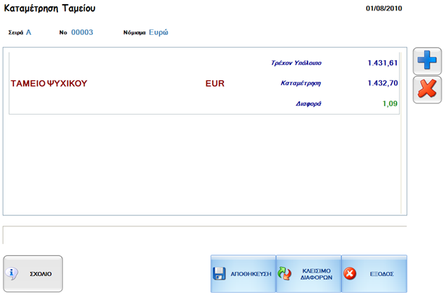The image size is (445, 297).
Task: Click the Τρέχον Υπόλοιπο value 1.431,61
Action: click(383, 63)
